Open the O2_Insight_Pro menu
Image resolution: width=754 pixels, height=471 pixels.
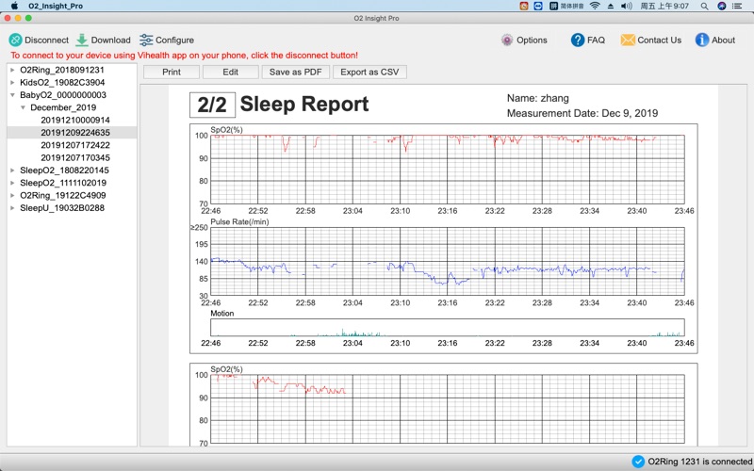pyautogui.click(x=56, y=6)
